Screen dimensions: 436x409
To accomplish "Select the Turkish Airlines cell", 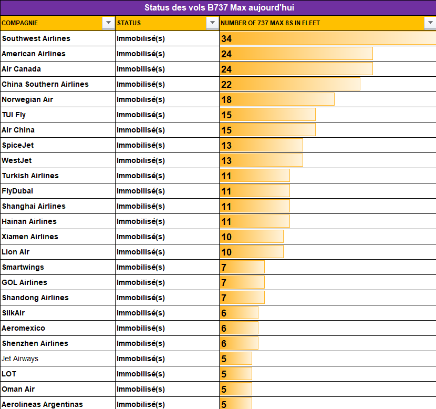I will point(58,176).
